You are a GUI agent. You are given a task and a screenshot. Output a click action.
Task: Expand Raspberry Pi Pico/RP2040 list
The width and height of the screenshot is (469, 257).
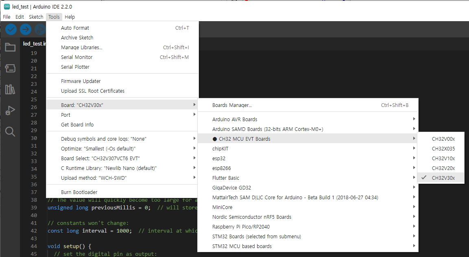coord(308,227)
